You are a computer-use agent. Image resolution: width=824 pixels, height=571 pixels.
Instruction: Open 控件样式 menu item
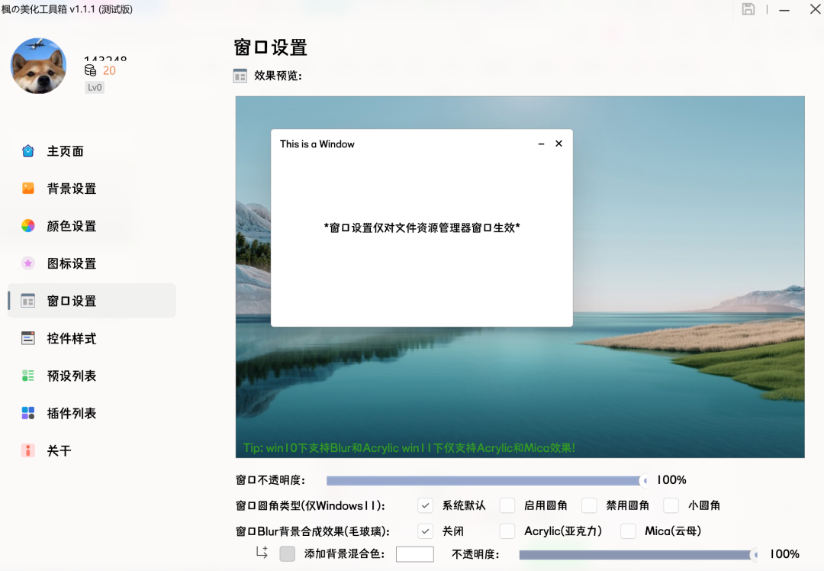point(92,338)
